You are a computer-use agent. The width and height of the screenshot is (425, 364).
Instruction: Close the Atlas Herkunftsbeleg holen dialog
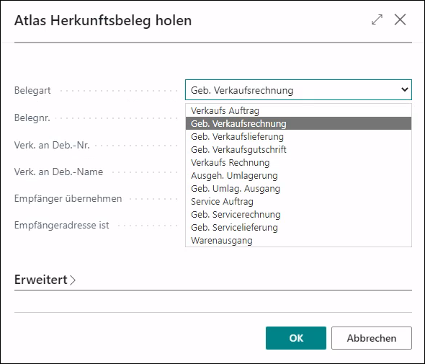click(400, 19)
